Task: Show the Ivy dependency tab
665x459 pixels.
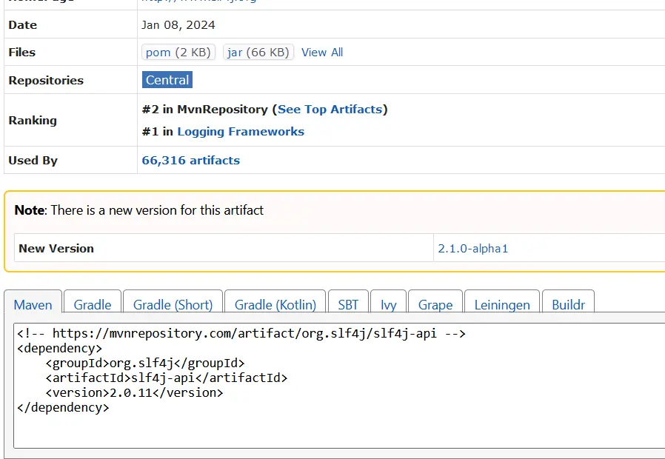Action: [388, 304]
